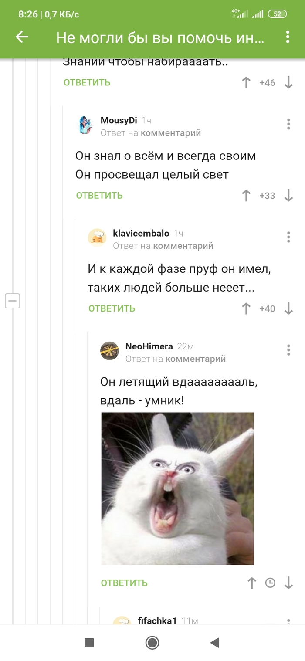Image resolution: width=305 pixels, height=661 pixels.
Task: Open options menu for MousyDi's comment
Action: [288, 124]
